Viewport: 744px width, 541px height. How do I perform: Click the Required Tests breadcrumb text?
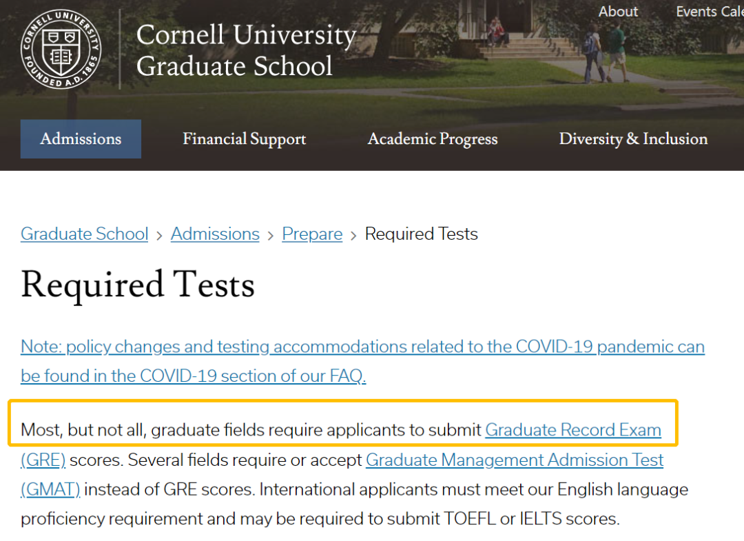(x=421, y=234)
